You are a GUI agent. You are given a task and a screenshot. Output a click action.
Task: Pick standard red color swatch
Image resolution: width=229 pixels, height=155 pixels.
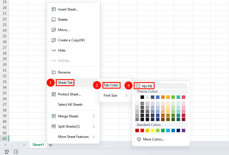pyautogui.click(x=142, y=130)
